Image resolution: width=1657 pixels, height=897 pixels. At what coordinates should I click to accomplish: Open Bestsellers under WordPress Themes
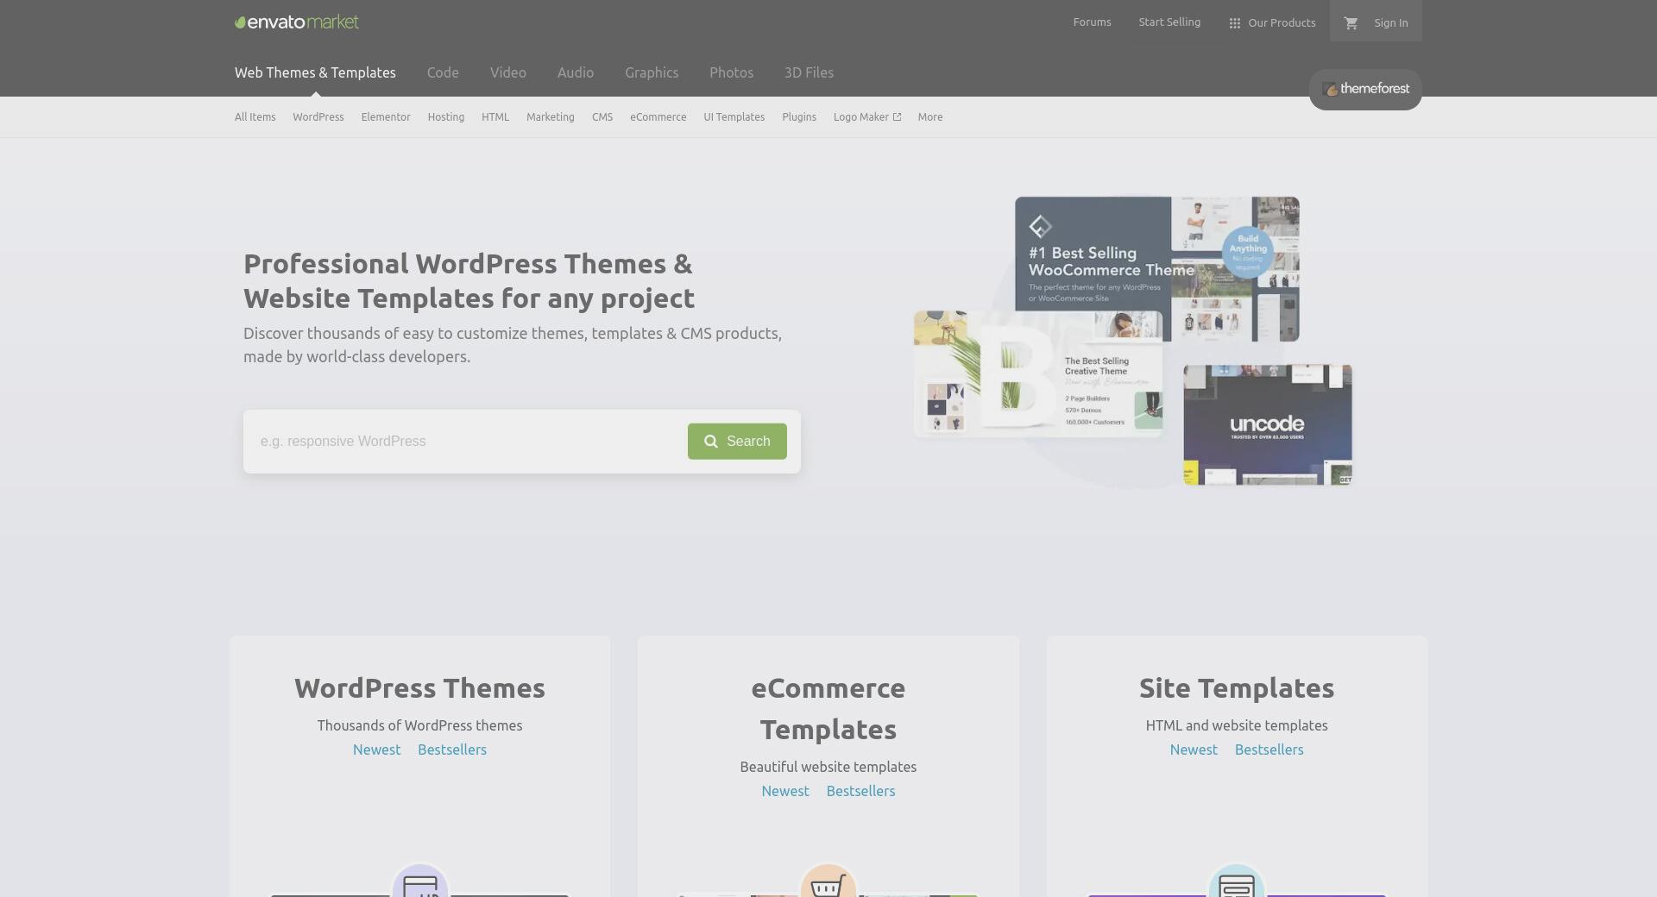pos(452,750)
